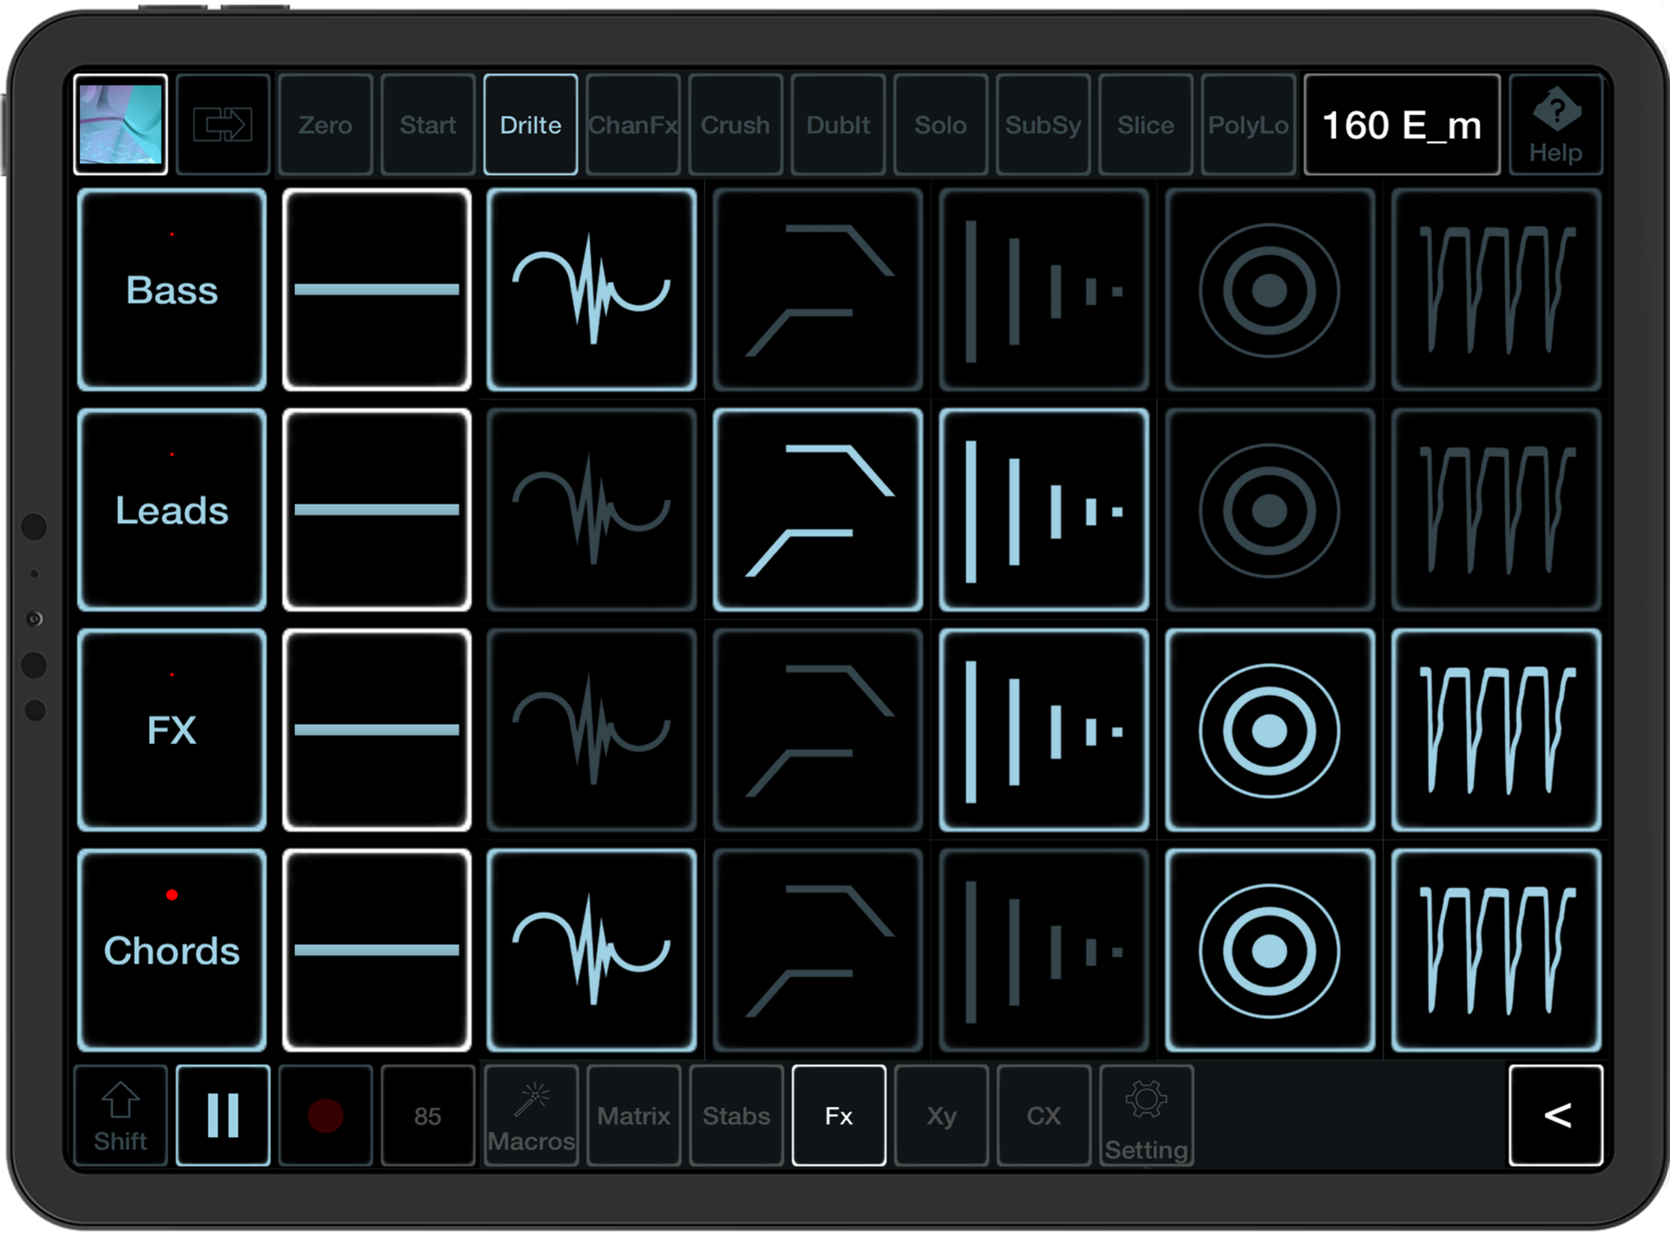Toggle the Crush macro button
1670x1235 pixels.
coord(735,124)
